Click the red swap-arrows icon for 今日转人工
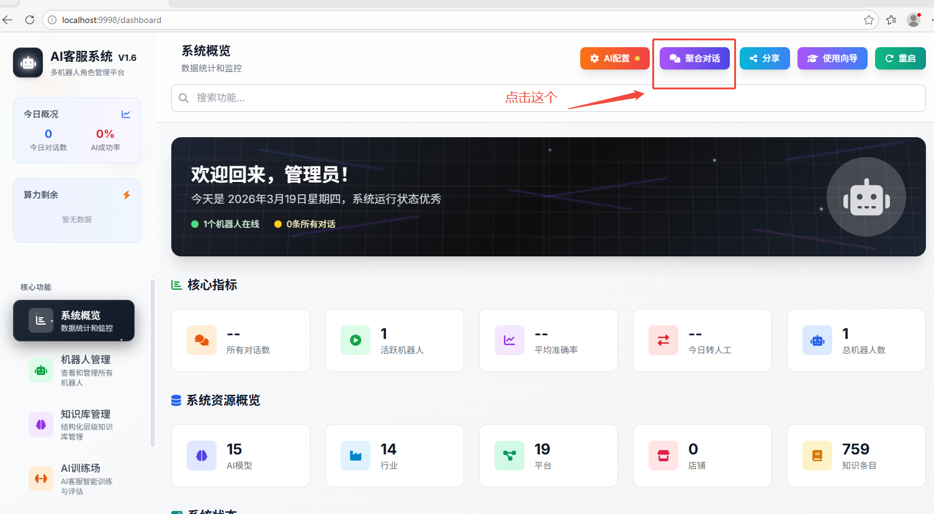The image size is (934, 514). [663, 340]
